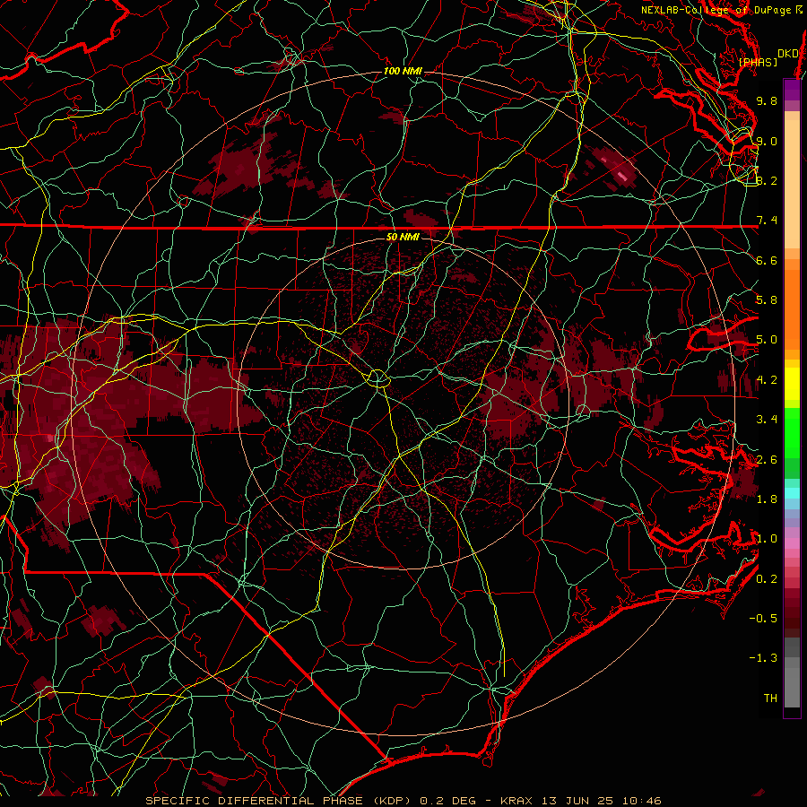This screenshot has width=807, height=807.
Task: Click the 50 NMI range ring label
Action: click(x=403, y=237)
